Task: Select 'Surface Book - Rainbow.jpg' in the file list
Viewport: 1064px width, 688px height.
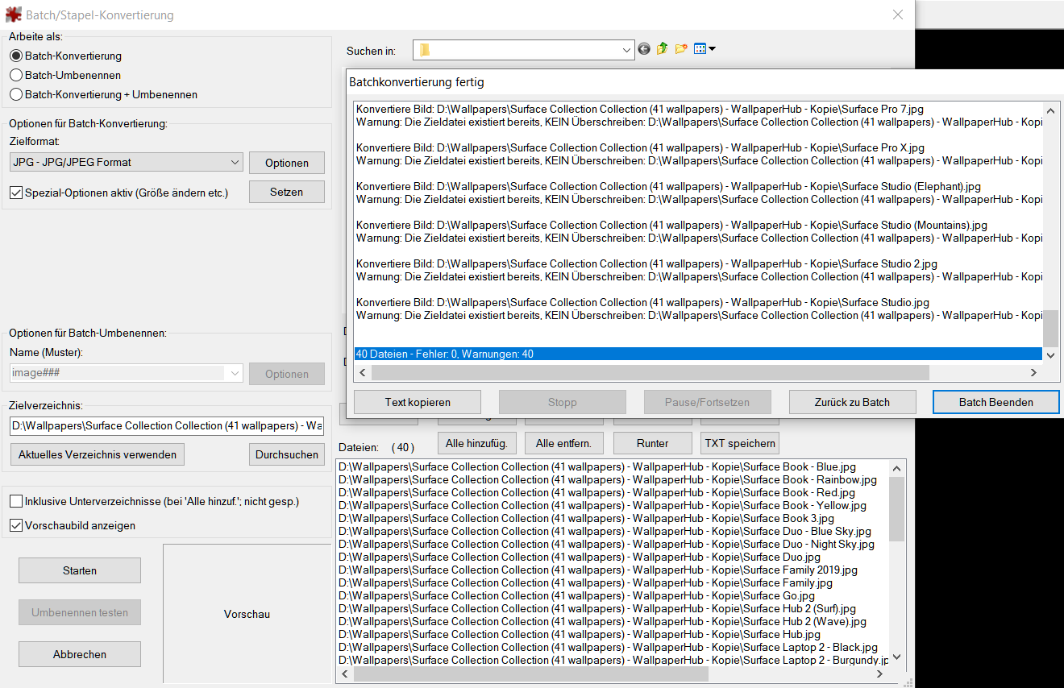Action: tap(608, 479)
